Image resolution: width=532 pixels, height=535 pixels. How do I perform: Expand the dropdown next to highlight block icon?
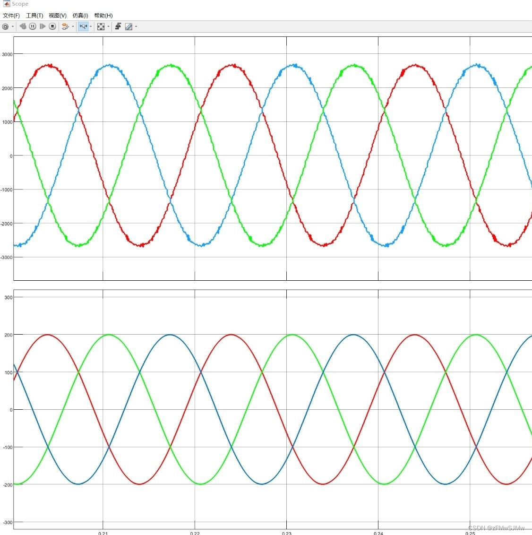[73, 26]
